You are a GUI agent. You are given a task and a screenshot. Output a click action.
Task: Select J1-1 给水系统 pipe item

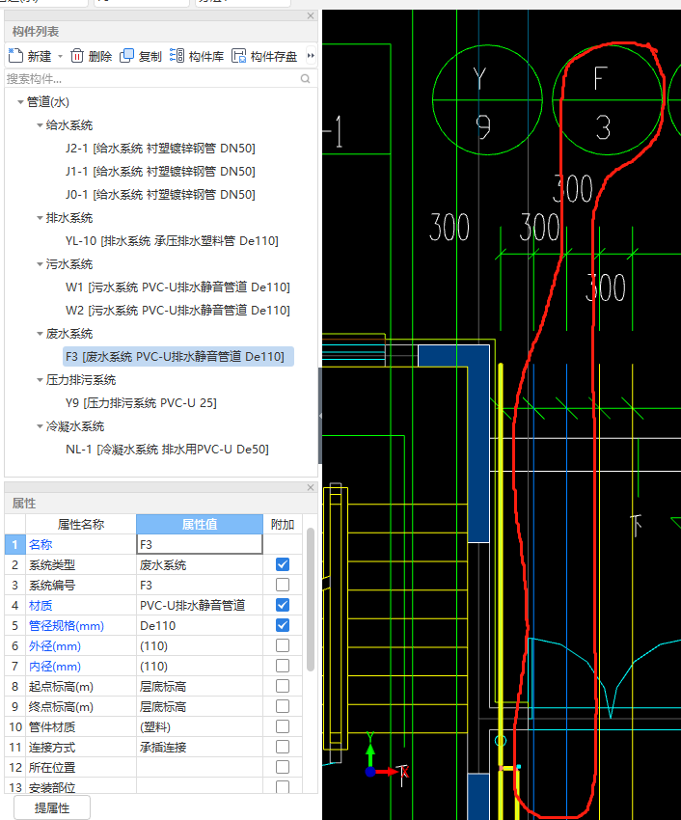pyautogui.click(x=160, y=172)
